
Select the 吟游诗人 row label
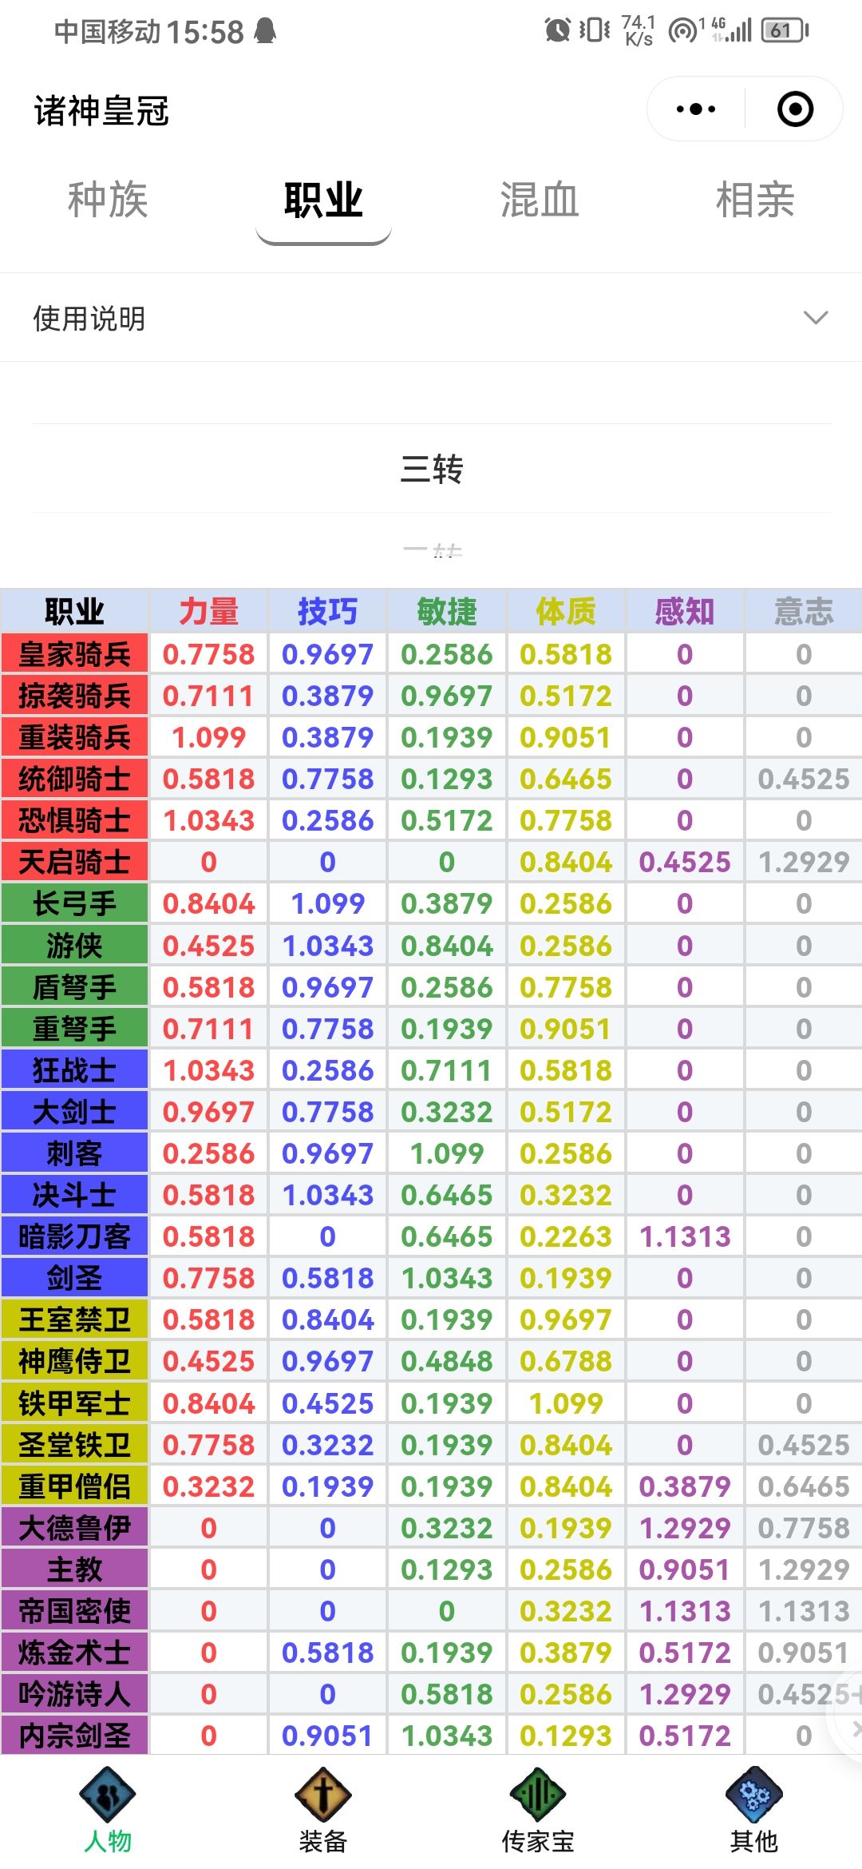(74, 1694)
